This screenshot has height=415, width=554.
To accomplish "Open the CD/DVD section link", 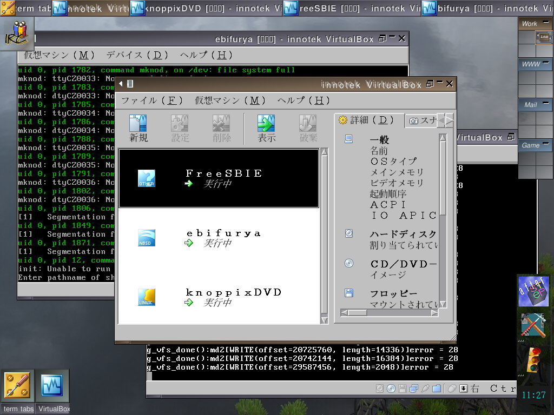I will tap(403, 264).
